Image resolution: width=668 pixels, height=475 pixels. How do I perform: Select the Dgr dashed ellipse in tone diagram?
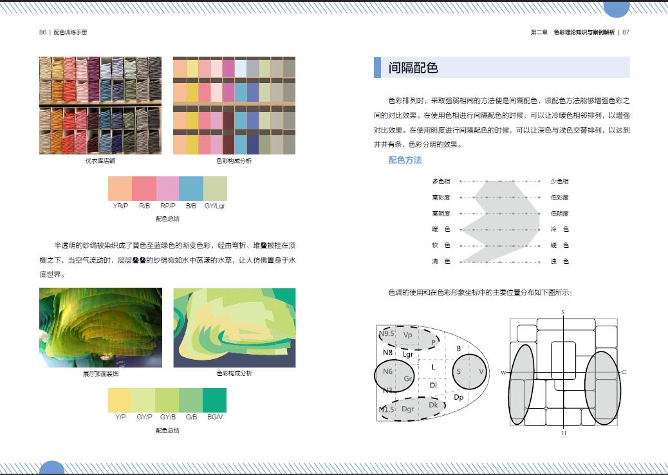click(x=409, y=409)
